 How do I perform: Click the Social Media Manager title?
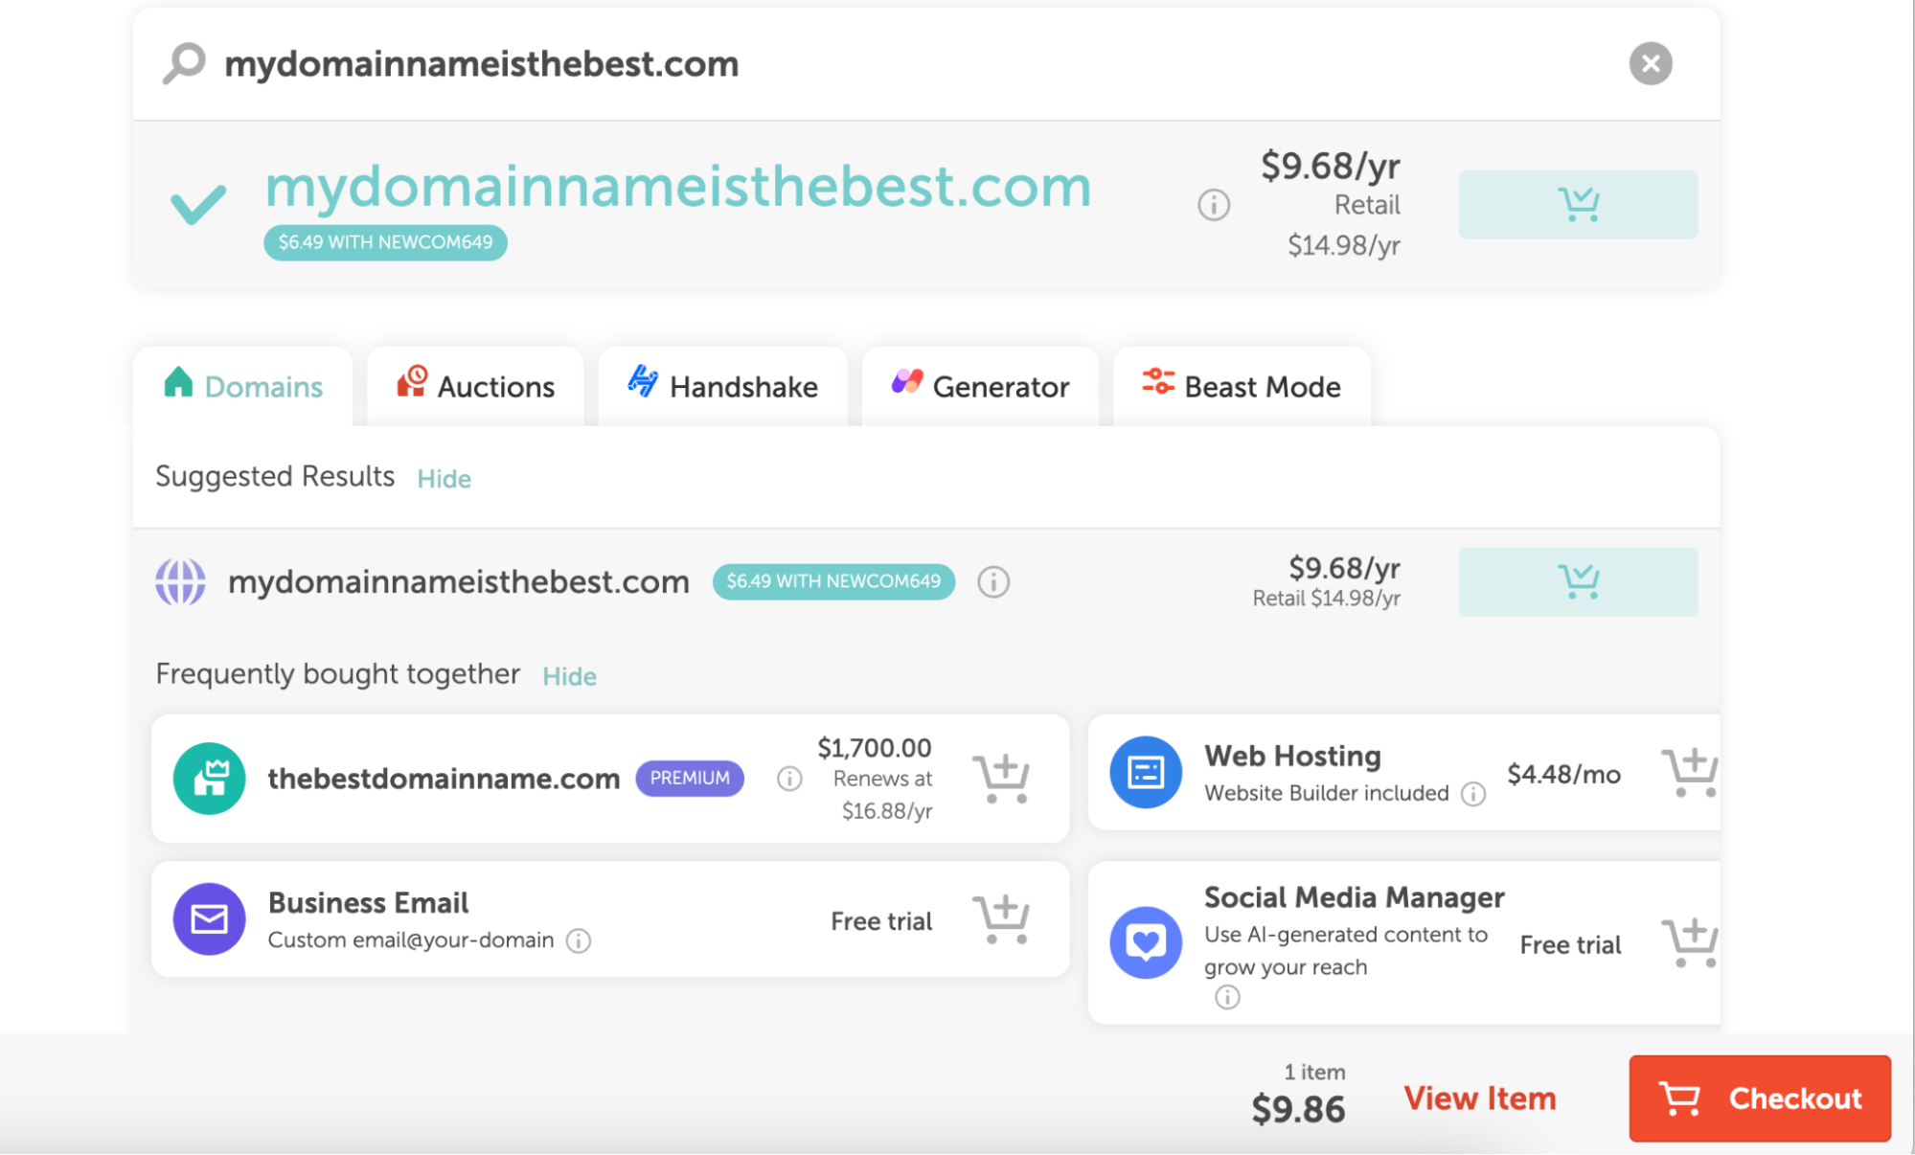pyautogui.click(x=1354, y=897)
